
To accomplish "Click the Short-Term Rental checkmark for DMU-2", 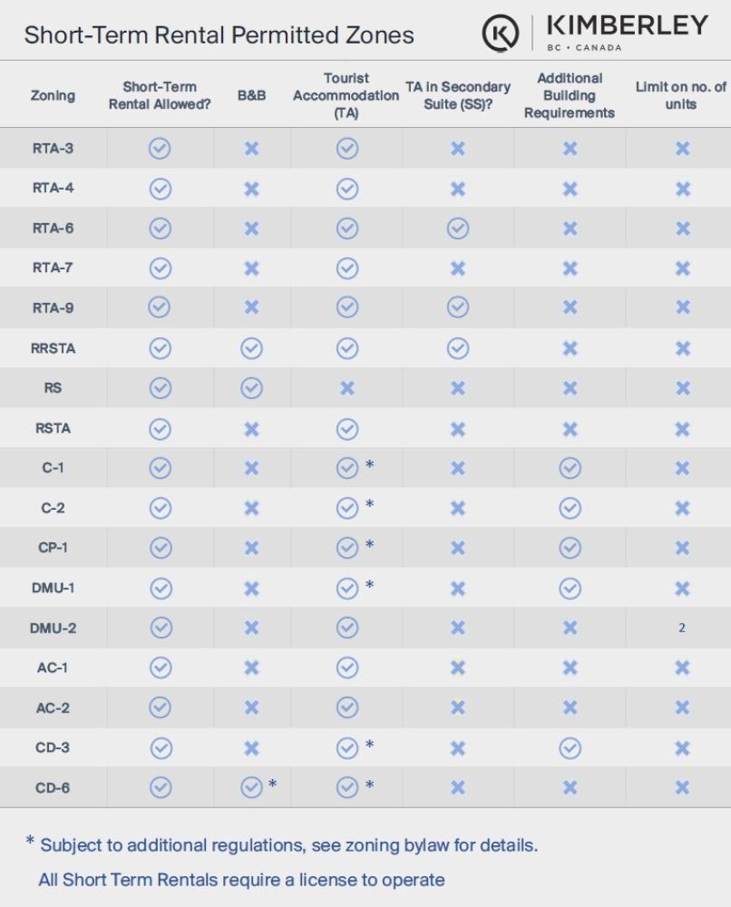I will click(x=160, y=628).
